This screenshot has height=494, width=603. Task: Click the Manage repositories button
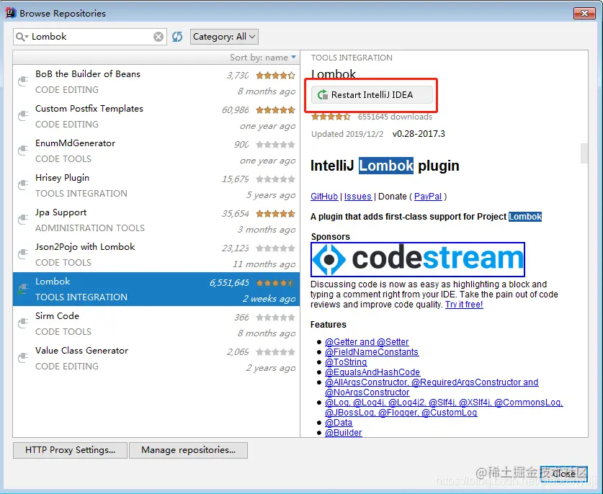click(x=188, y=450)
